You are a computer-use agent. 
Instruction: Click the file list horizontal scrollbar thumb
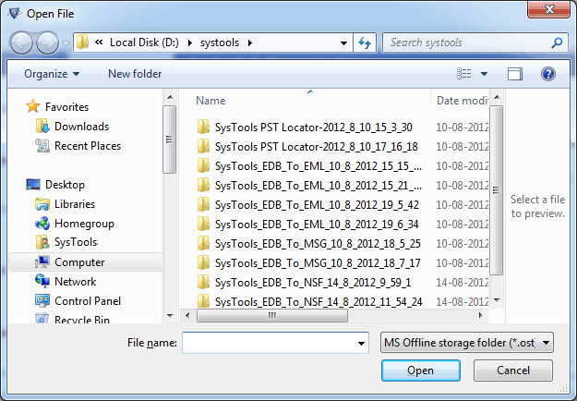pos(272,315)
